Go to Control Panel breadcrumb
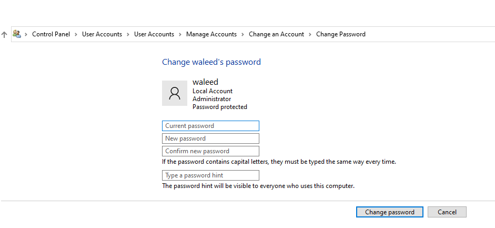The height and width of the screenshot is (228, 495). tap(51, 34)
